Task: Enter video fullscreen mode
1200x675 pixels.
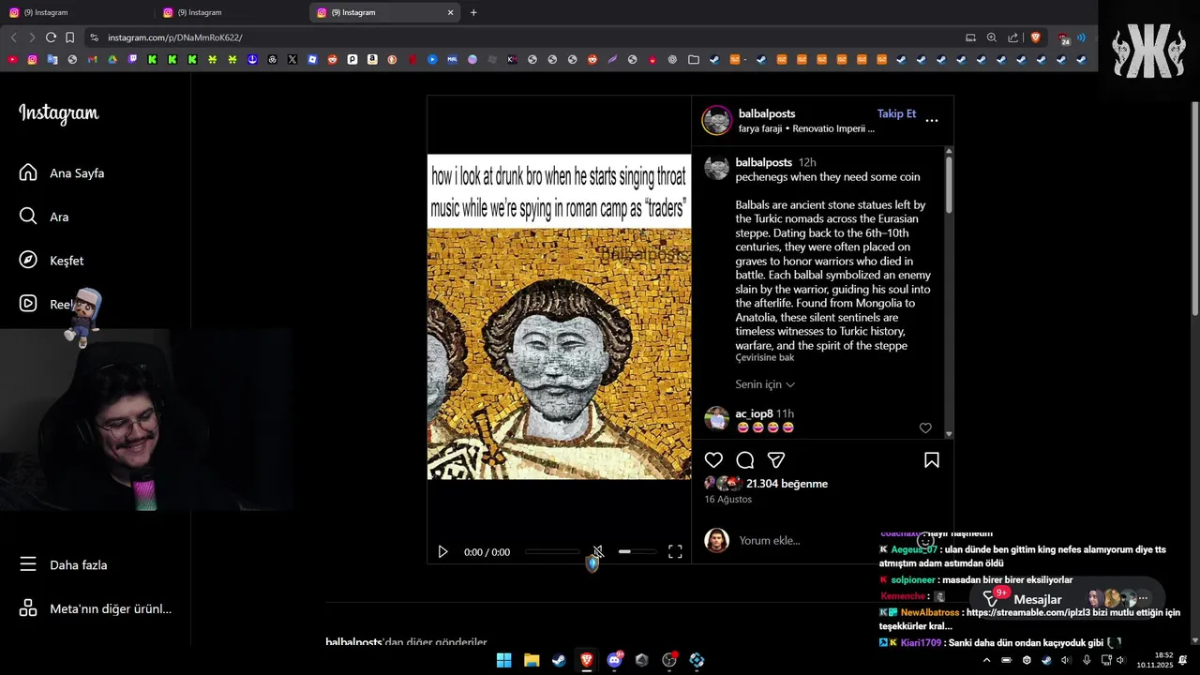Action: click(675, 552)
